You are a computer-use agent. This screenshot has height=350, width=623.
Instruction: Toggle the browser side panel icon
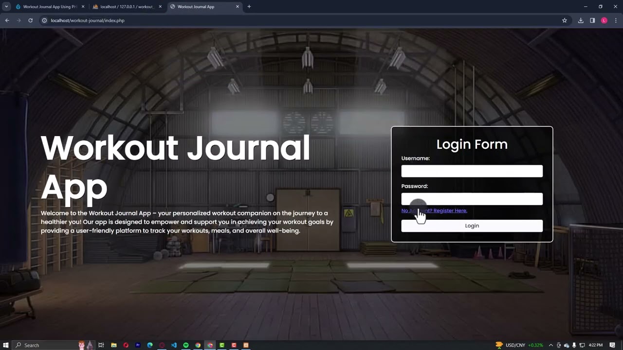(x=592, y=20)
